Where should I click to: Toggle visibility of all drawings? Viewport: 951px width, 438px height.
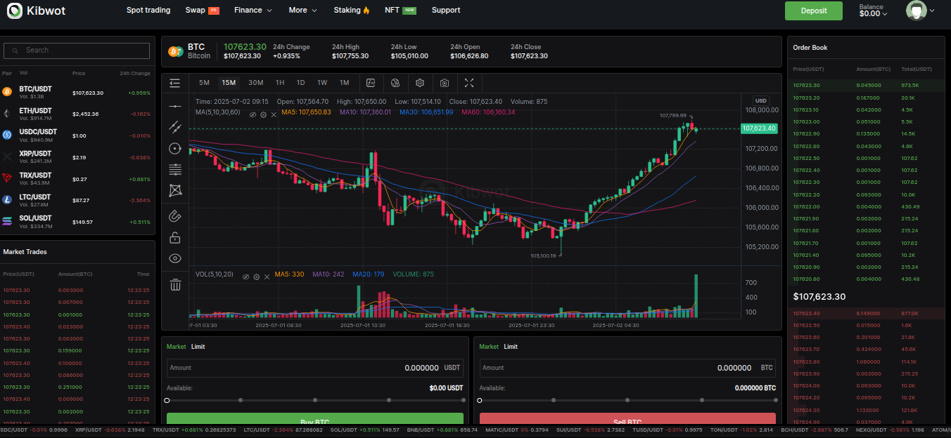point(175,258)
